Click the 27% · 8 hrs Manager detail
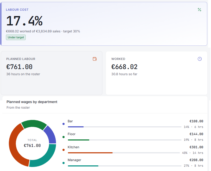The width and height of the screenshot is (211, 171). click(194, 166)
